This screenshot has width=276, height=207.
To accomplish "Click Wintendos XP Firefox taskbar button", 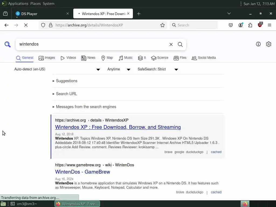I will [x=77, y=204].
